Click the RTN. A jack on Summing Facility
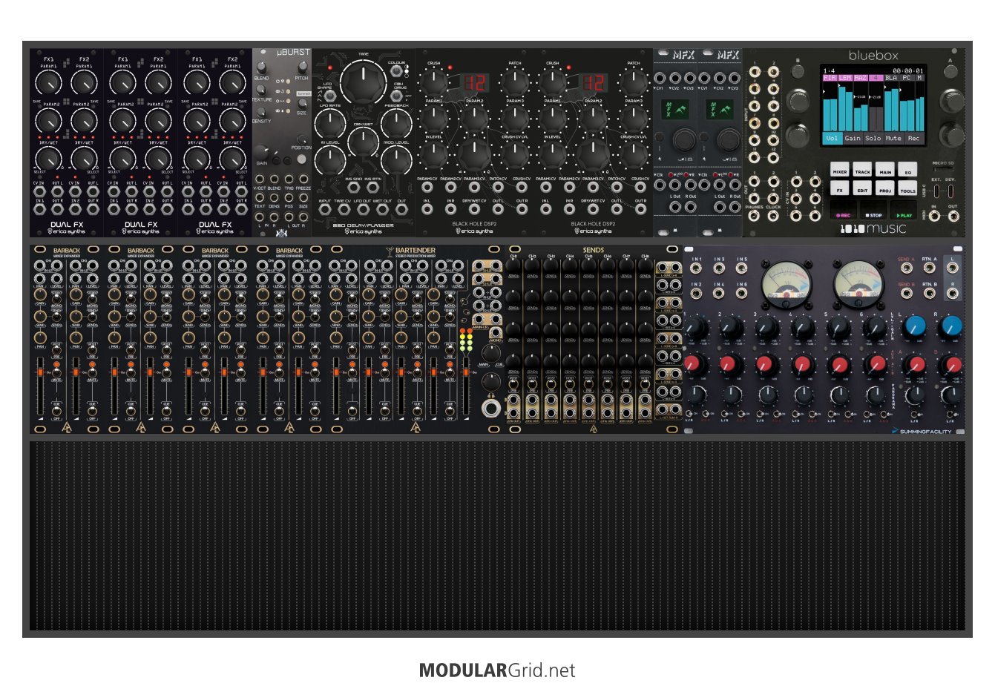 point(929,268)
